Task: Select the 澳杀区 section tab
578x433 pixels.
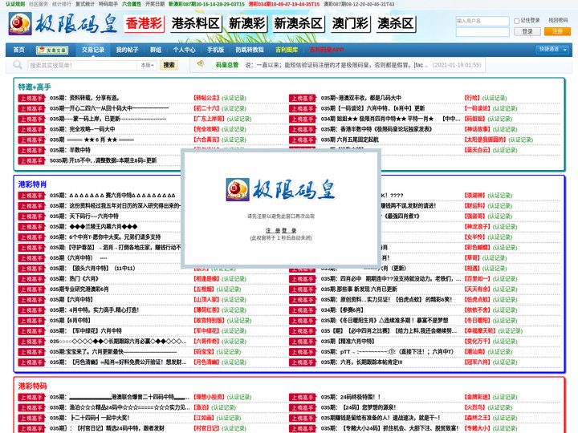Action: [396, 24]
